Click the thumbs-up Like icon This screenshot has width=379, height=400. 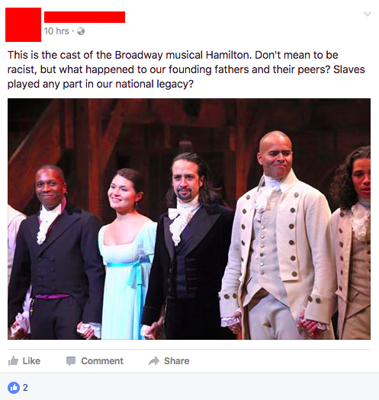point(13,360)
